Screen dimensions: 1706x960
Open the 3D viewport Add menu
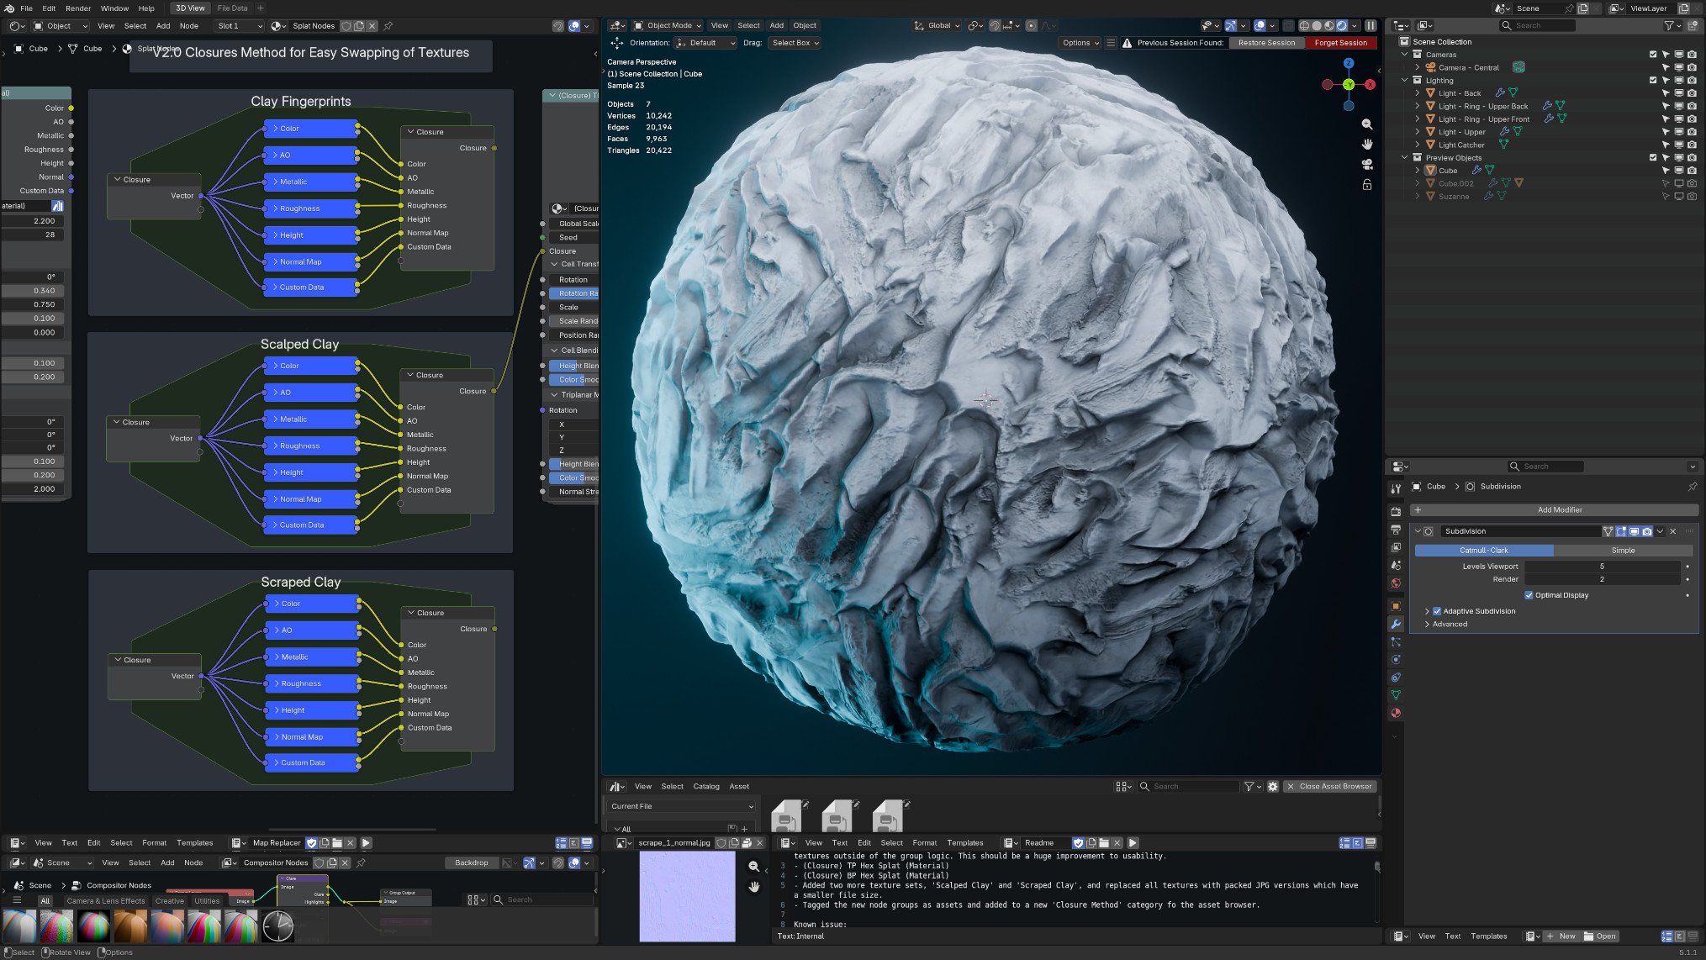[x=776, y=25]
